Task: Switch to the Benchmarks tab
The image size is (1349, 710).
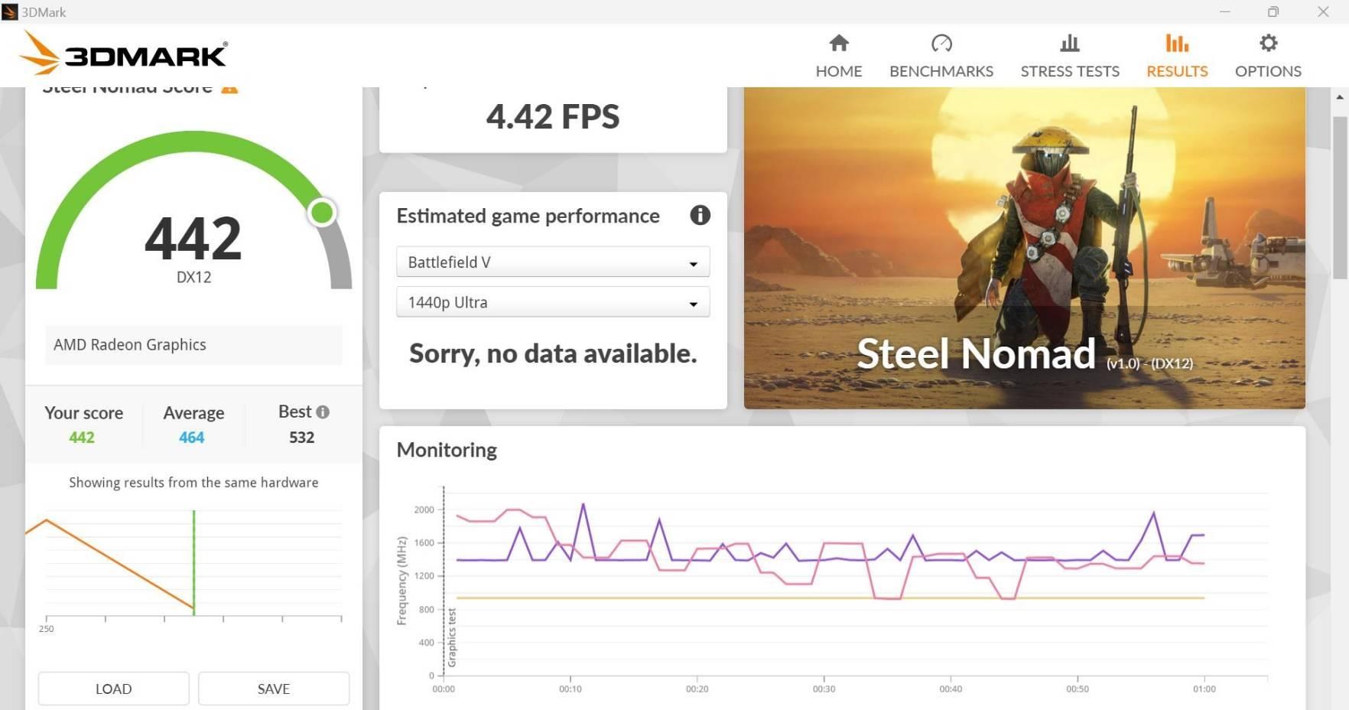Action: [x=941, y=55]
